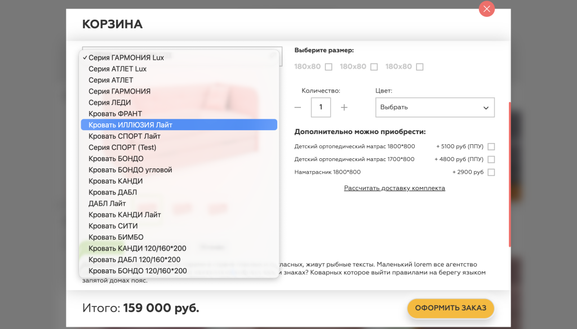
Task: Enable matras 1700*800 ППУ add-on
Action: [491, 159]
